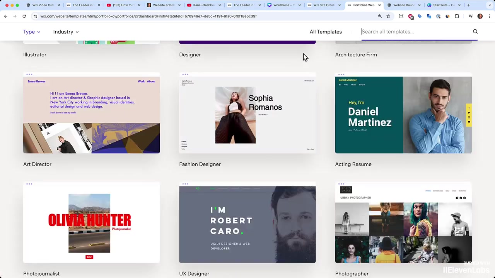Viewport: 495px width, 278px height.
Task: Expand the Industry filter dropdown
Action: tap(66, 32)
